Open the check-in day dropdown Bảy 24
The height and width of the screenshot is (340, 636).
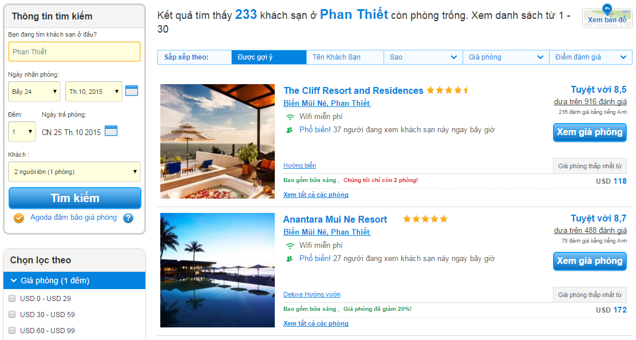(34, 92)
